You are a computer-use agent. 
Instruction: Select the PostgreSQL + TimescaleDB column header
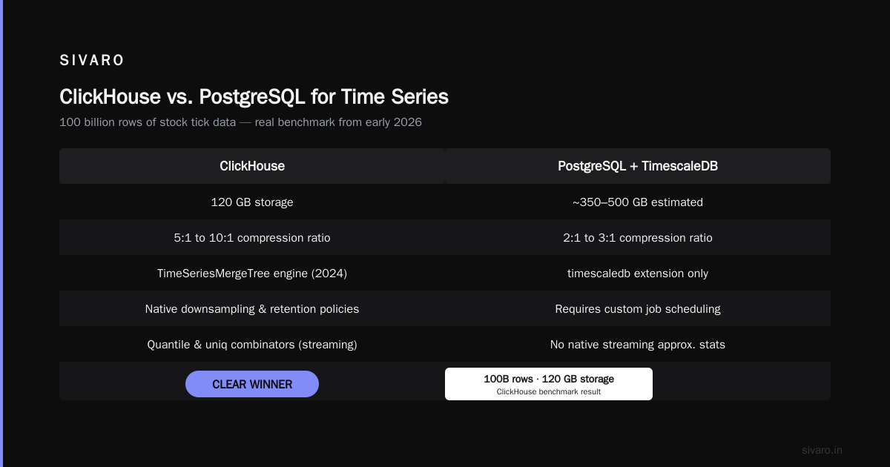[638, 166]
